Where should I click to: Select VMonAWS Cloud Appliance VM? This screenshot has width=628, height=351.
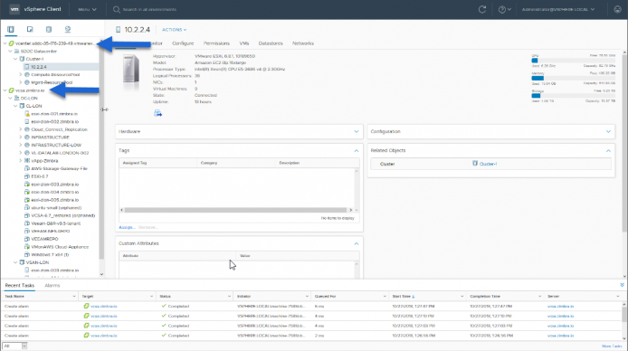[60, 247]
